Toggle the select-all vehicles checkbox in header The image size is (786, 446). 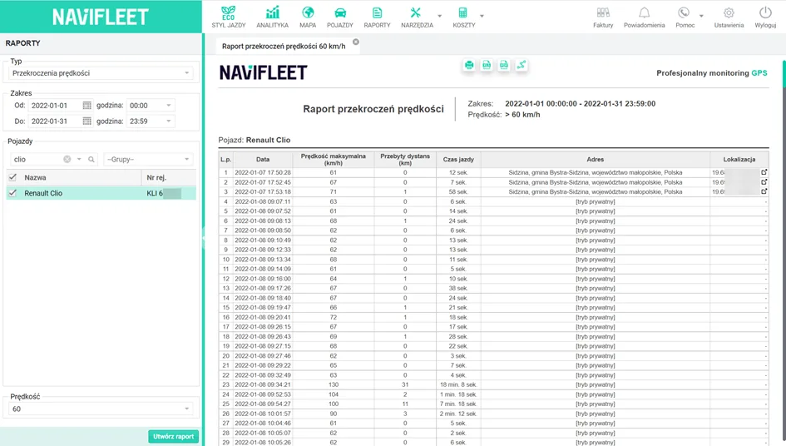[12, 177]
